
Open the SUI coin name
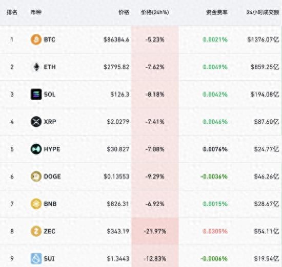coord(49,259)
